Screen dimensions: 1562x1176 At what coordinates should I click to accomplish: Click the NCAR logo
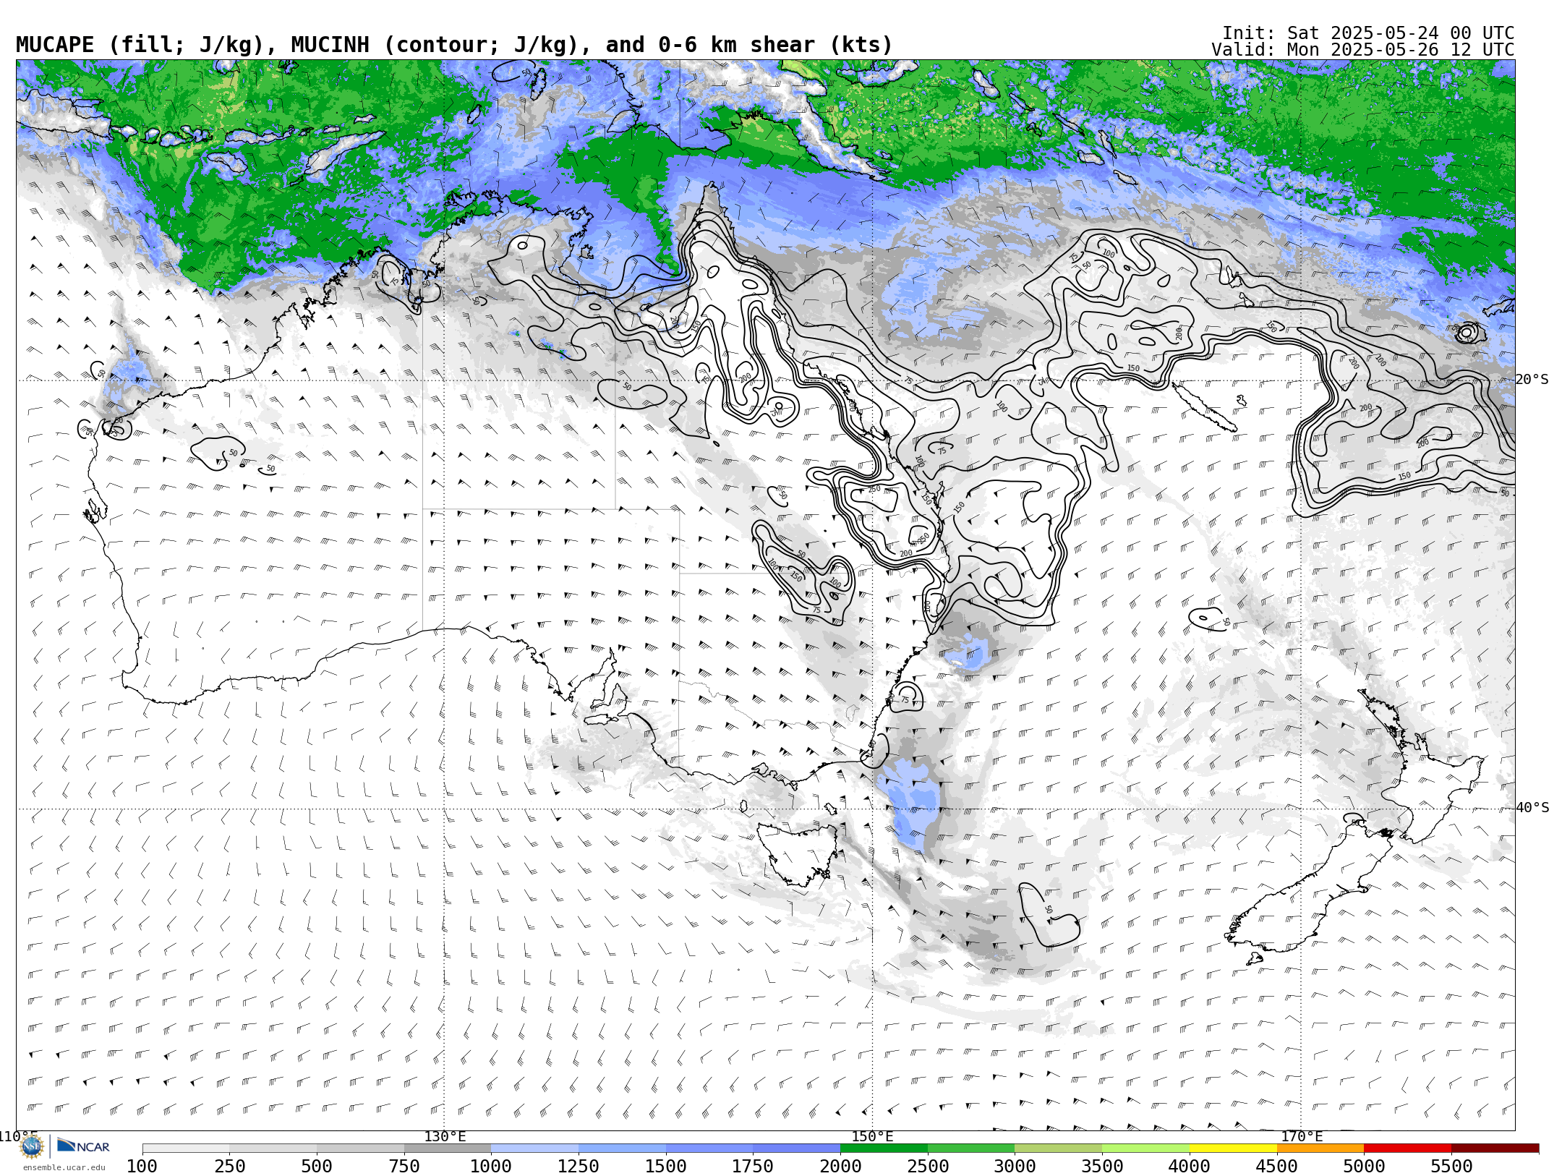point(83,1146)
